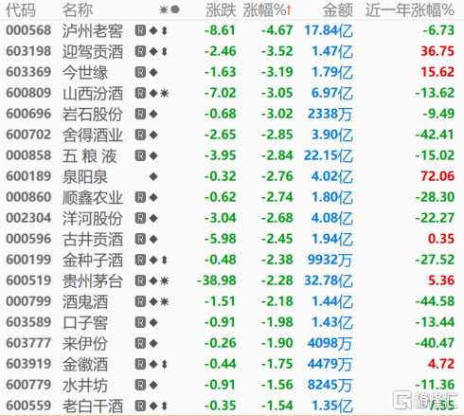Click the 涨跌 column header
Viewport: 464px width, 416px height.
pos(221,10)
